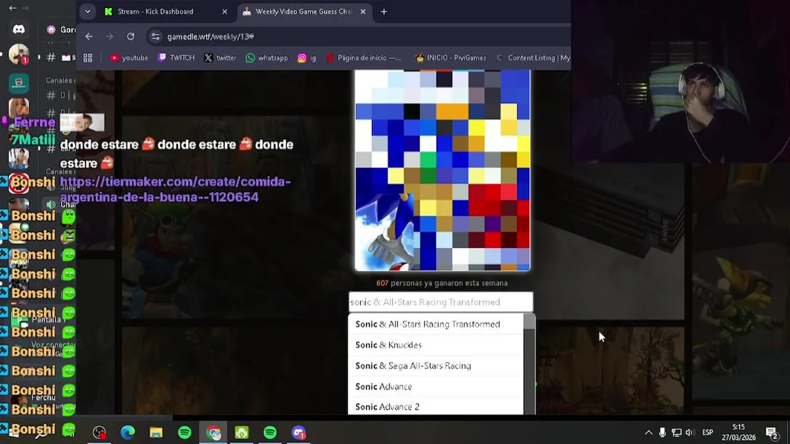This screenshot has height=444, width=790.
Task: Open the Windows notification center icon
Action: [771, 432]
